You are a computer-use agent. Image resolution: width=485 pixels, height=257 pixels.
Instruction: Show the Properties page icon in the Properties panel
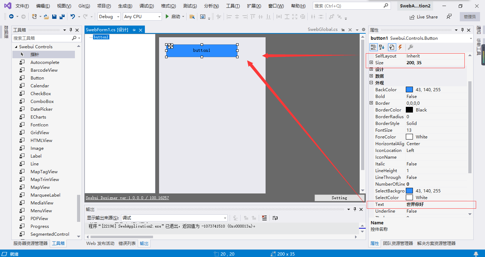coord(392,47)
